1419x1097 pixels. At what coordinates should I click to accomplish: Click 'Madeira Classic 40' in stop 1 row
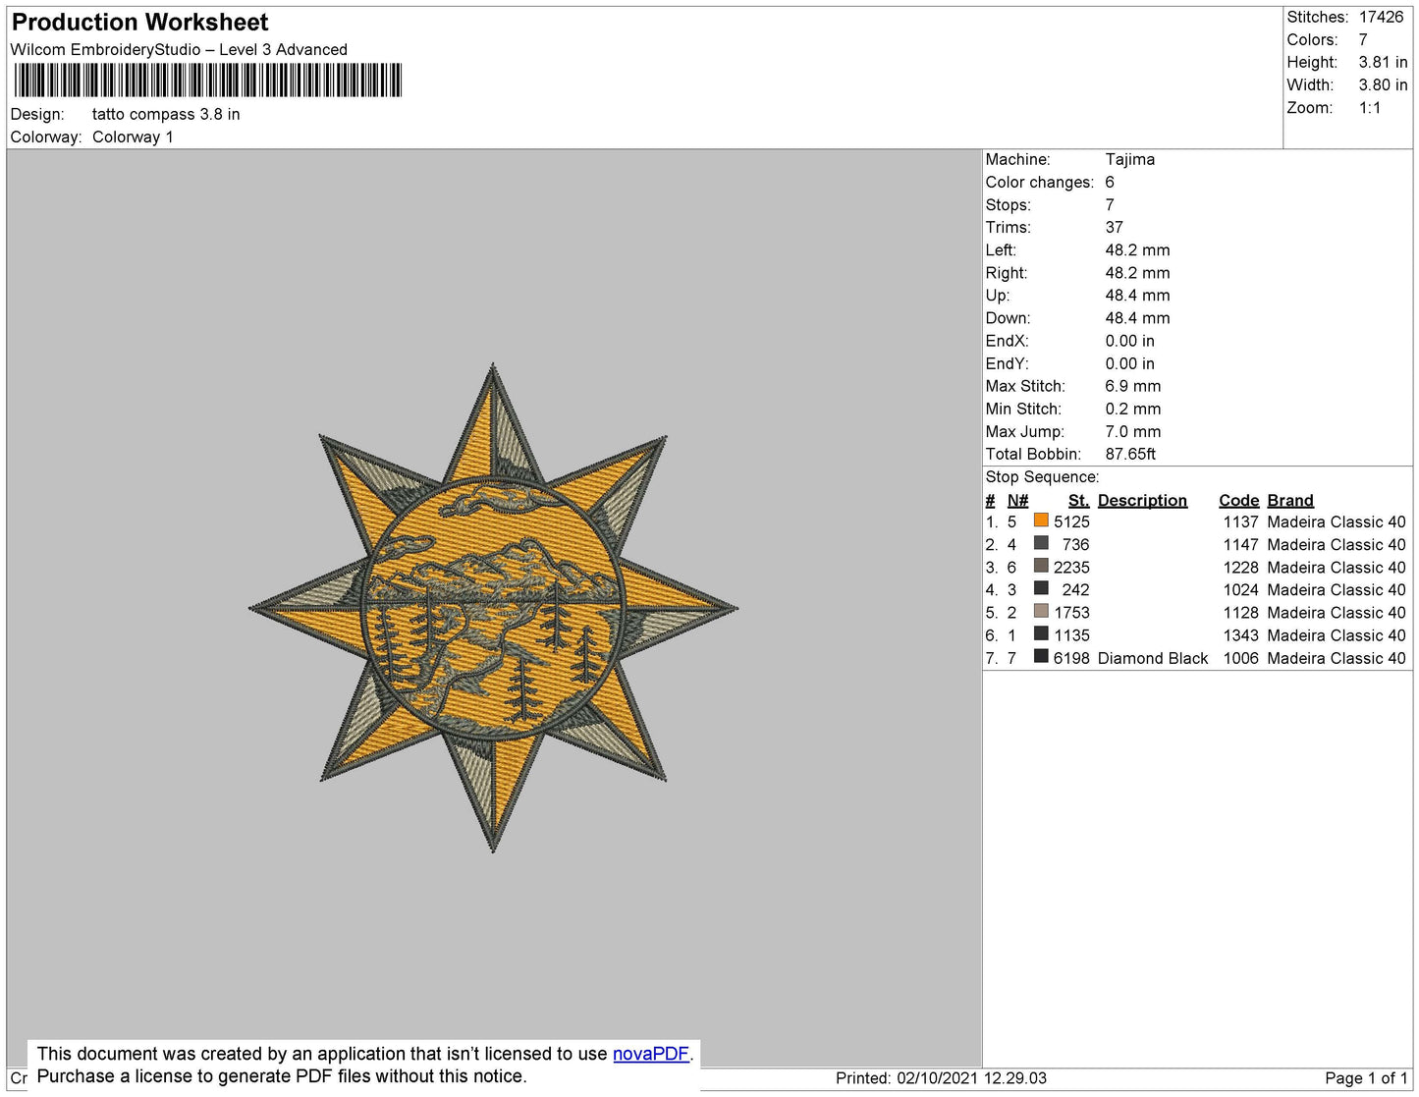coord(1337,521)
